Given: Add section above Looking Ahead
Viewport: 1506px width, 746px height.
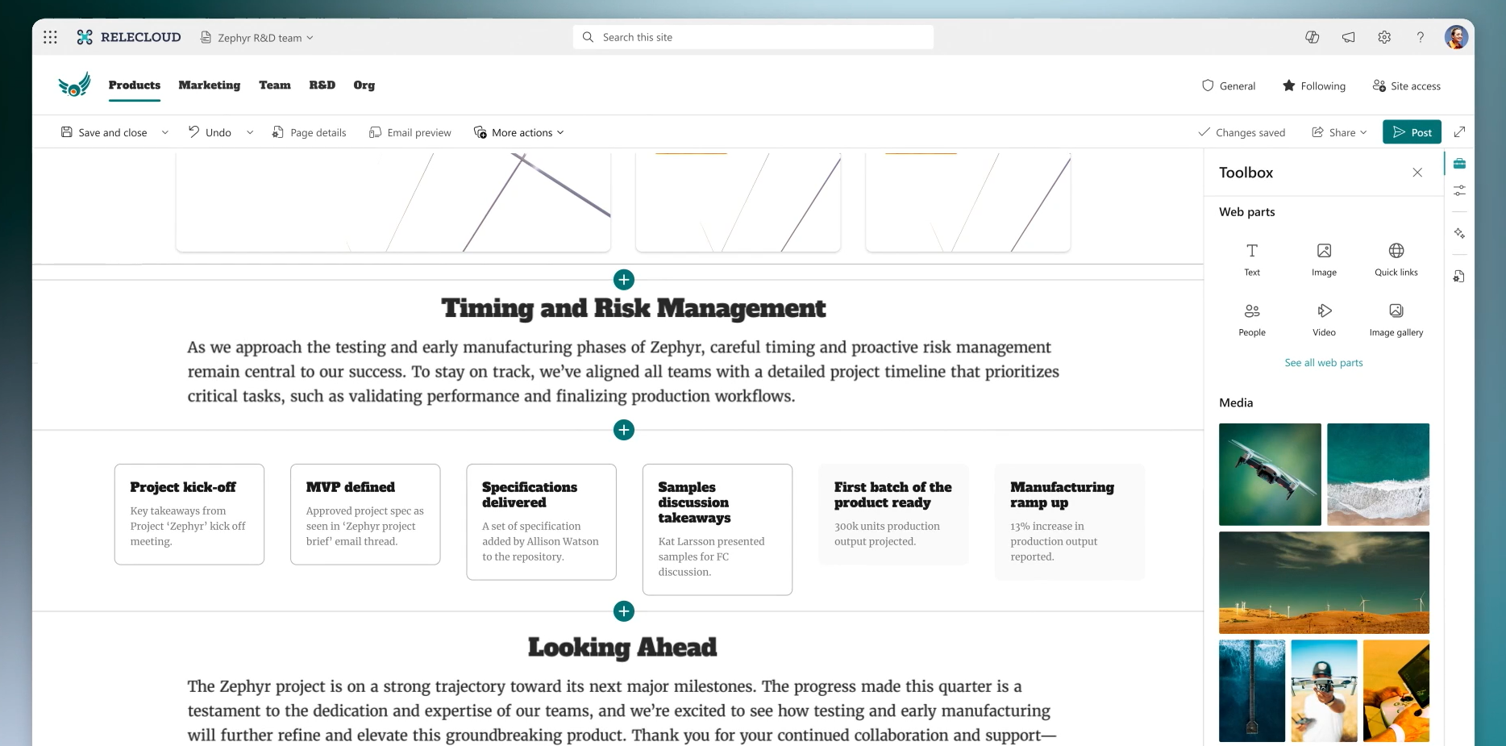Looking at the screenshot, I should 624,611.
